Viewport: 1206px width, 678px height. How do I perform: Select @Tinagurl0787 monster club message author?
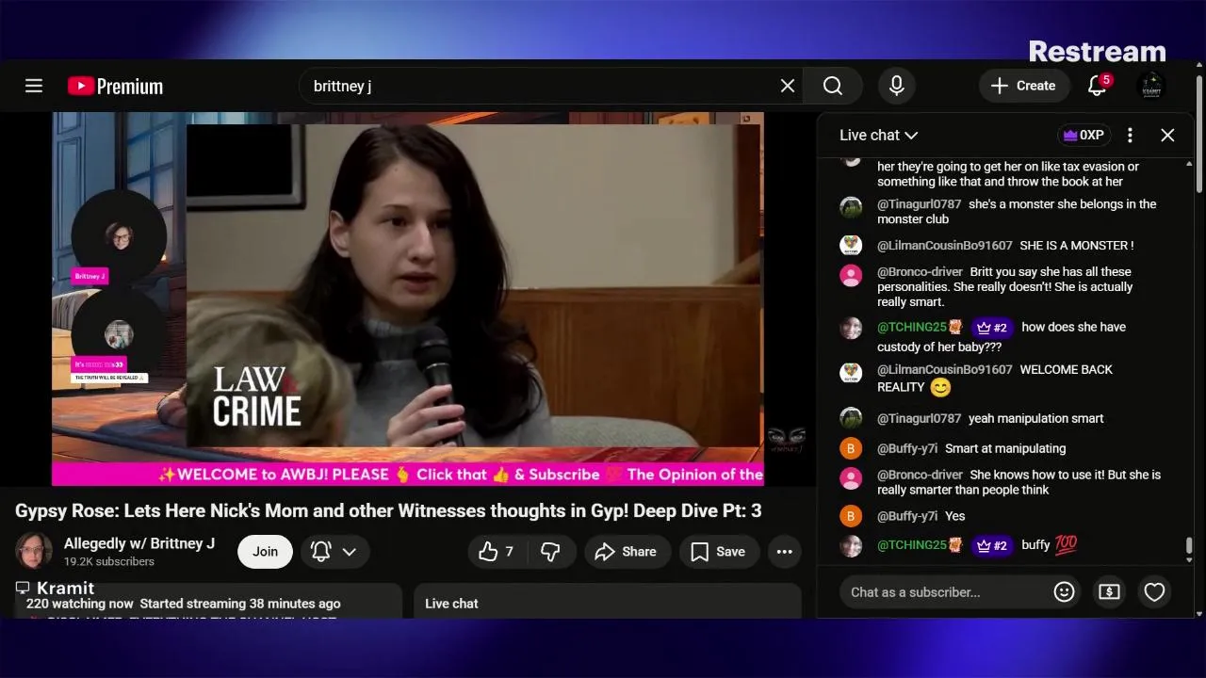point(919,204)
